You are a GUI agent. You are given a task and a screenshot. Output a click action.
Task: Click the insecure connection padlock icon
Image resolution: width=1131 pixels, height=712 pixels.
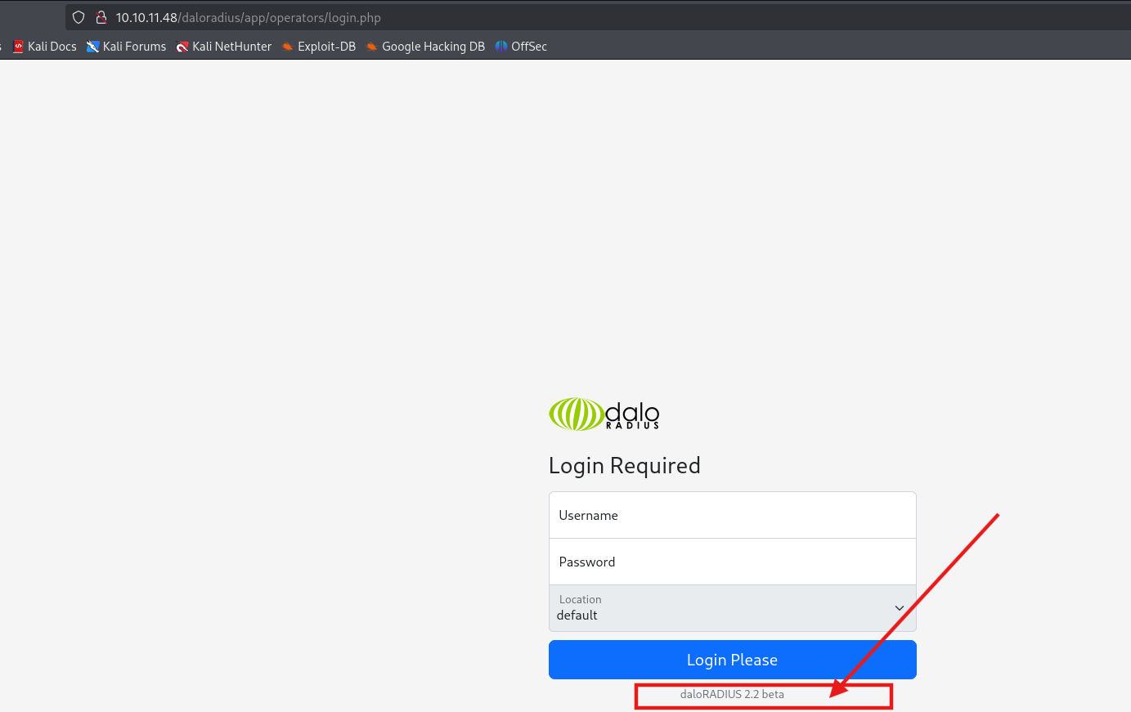pos(101,17)
